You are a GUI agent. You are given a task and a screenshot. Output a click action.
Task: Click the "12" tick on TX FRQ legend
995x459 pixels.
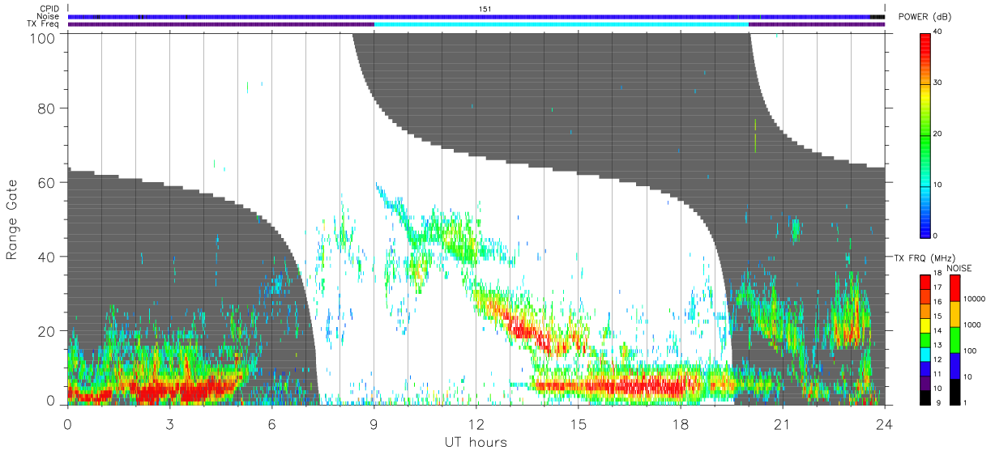pyautogui.click(x=938, y=360)
